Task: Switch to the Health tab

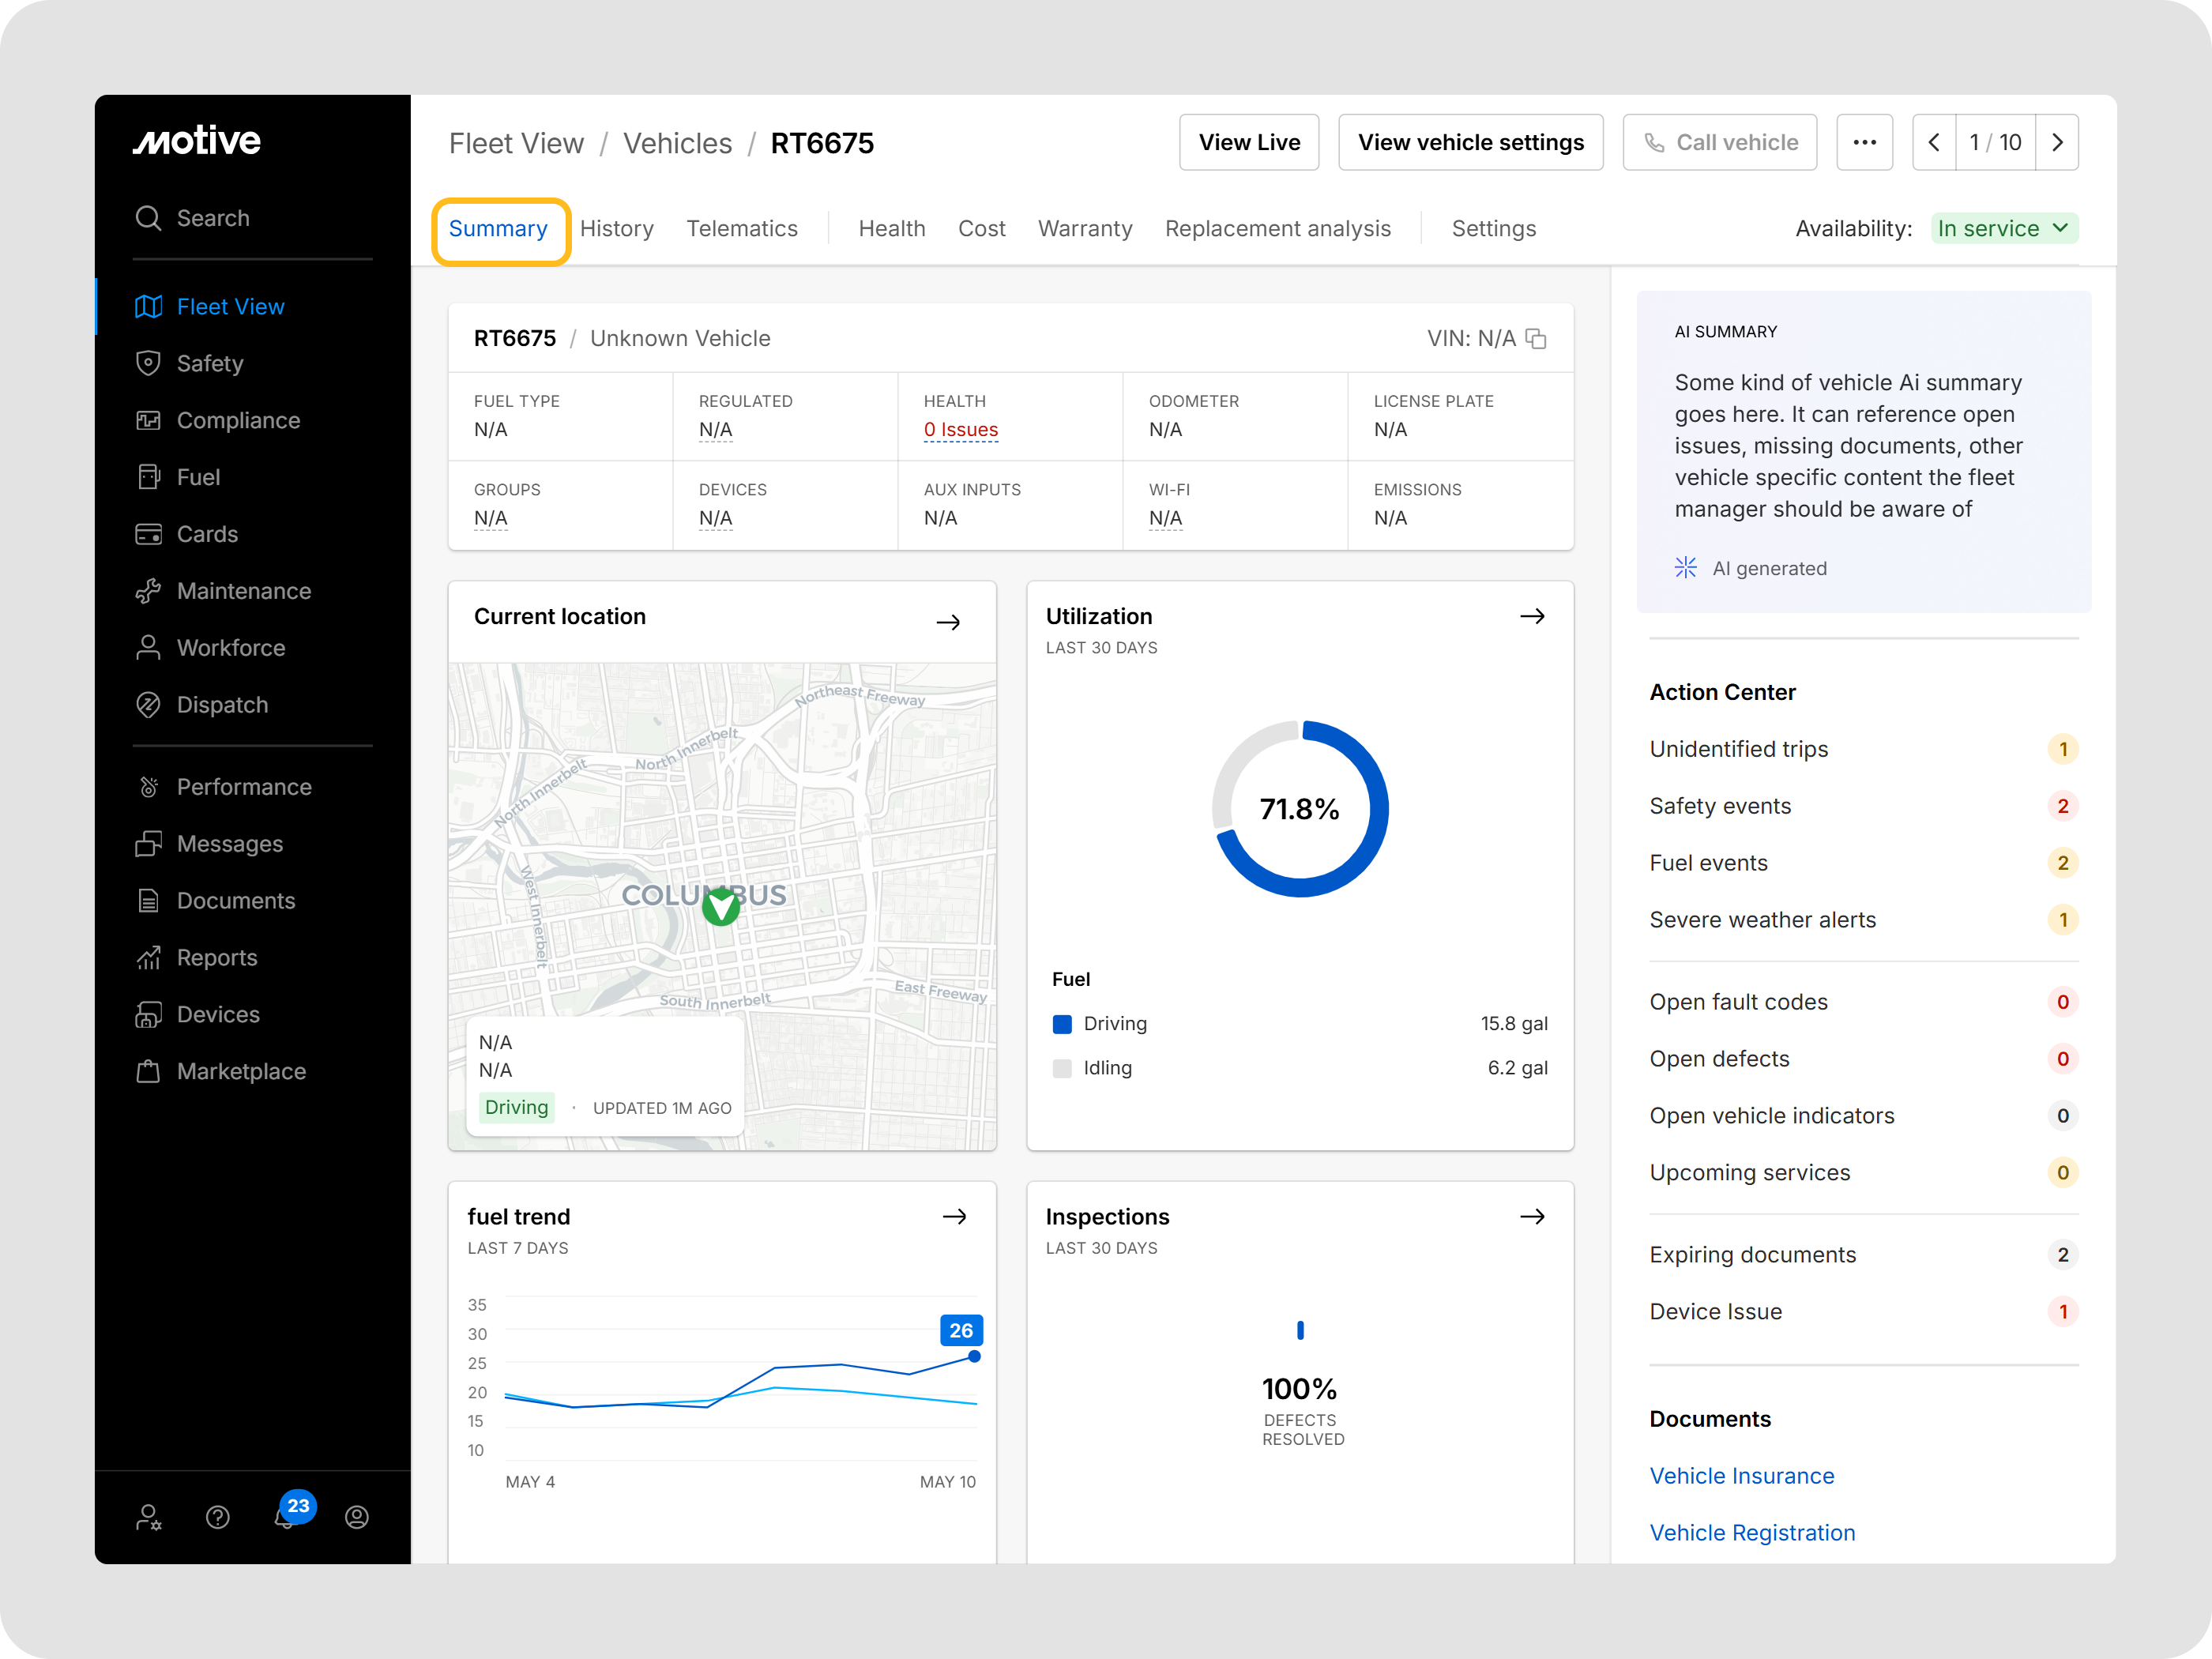Action: (892, 229)
